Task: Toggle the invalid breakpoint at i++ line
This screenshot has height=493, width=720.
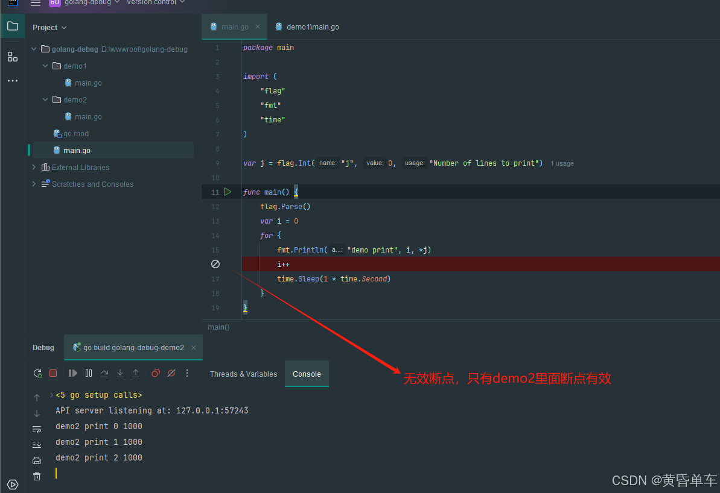Action: point(215,264)
